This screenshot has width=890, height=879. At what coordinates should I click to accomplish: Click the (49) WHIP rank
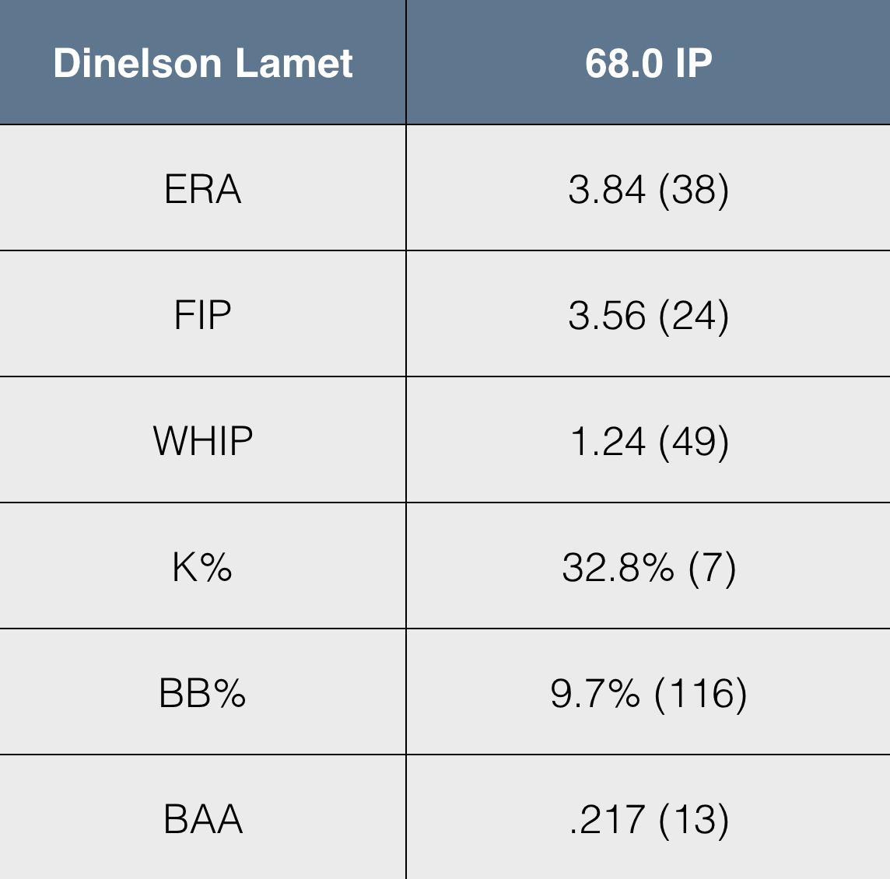coord(694,441)
